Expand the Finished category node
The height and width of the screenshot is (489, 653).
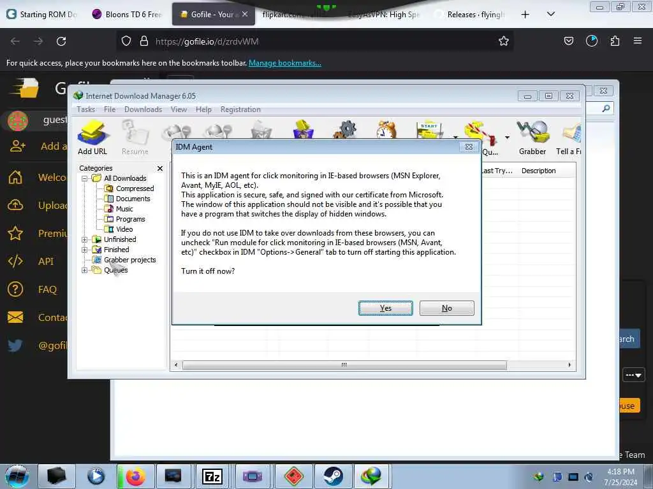tap(85, 250)
